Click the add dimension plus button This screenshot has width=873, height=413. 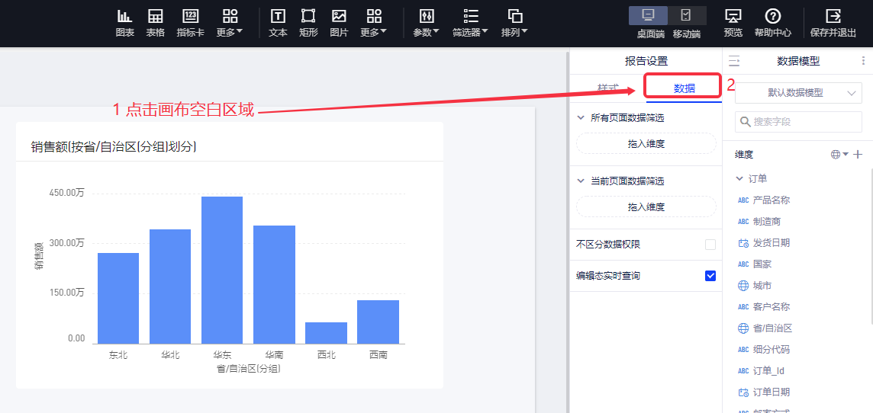click(x=858, y=155)
